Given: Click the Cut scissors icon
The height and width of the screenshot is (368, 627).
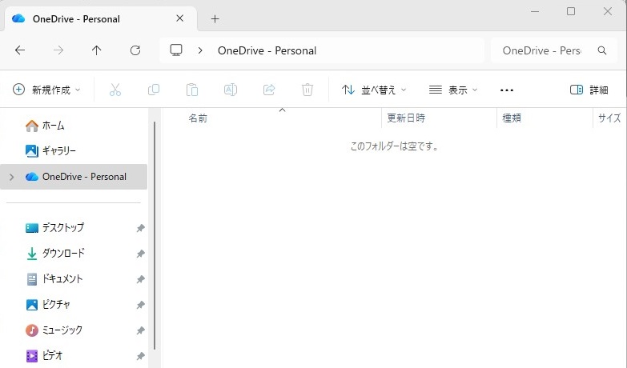Looking at the screenshot, I should pyautogui.click(x=115, y=90).
